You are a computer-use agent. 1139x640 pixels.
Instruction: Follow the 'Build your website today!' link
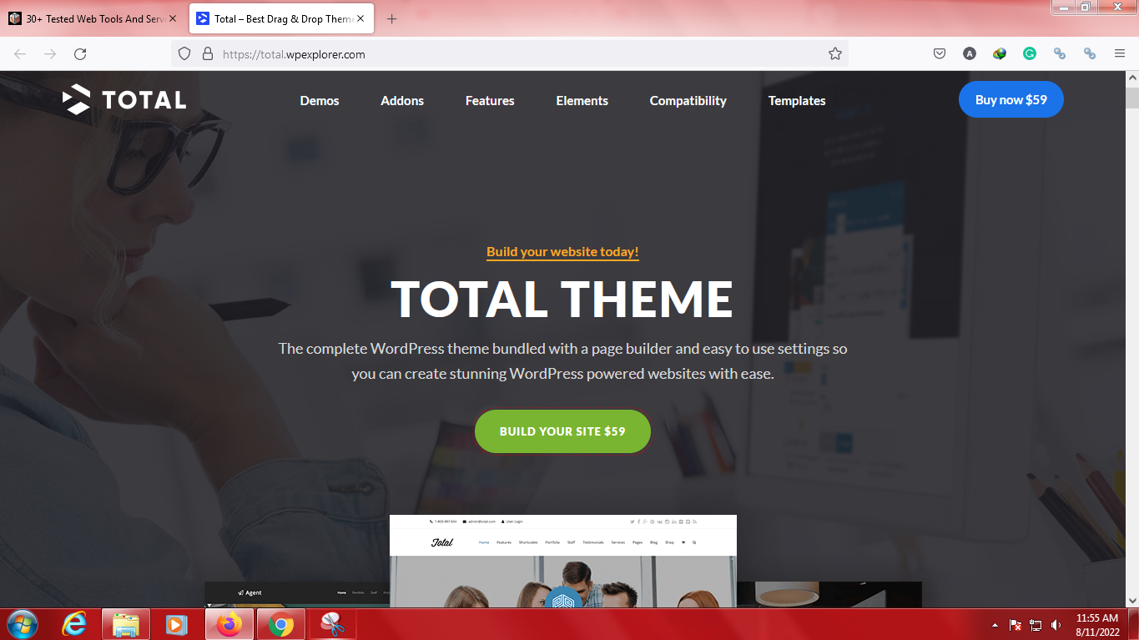click(562, 252)
